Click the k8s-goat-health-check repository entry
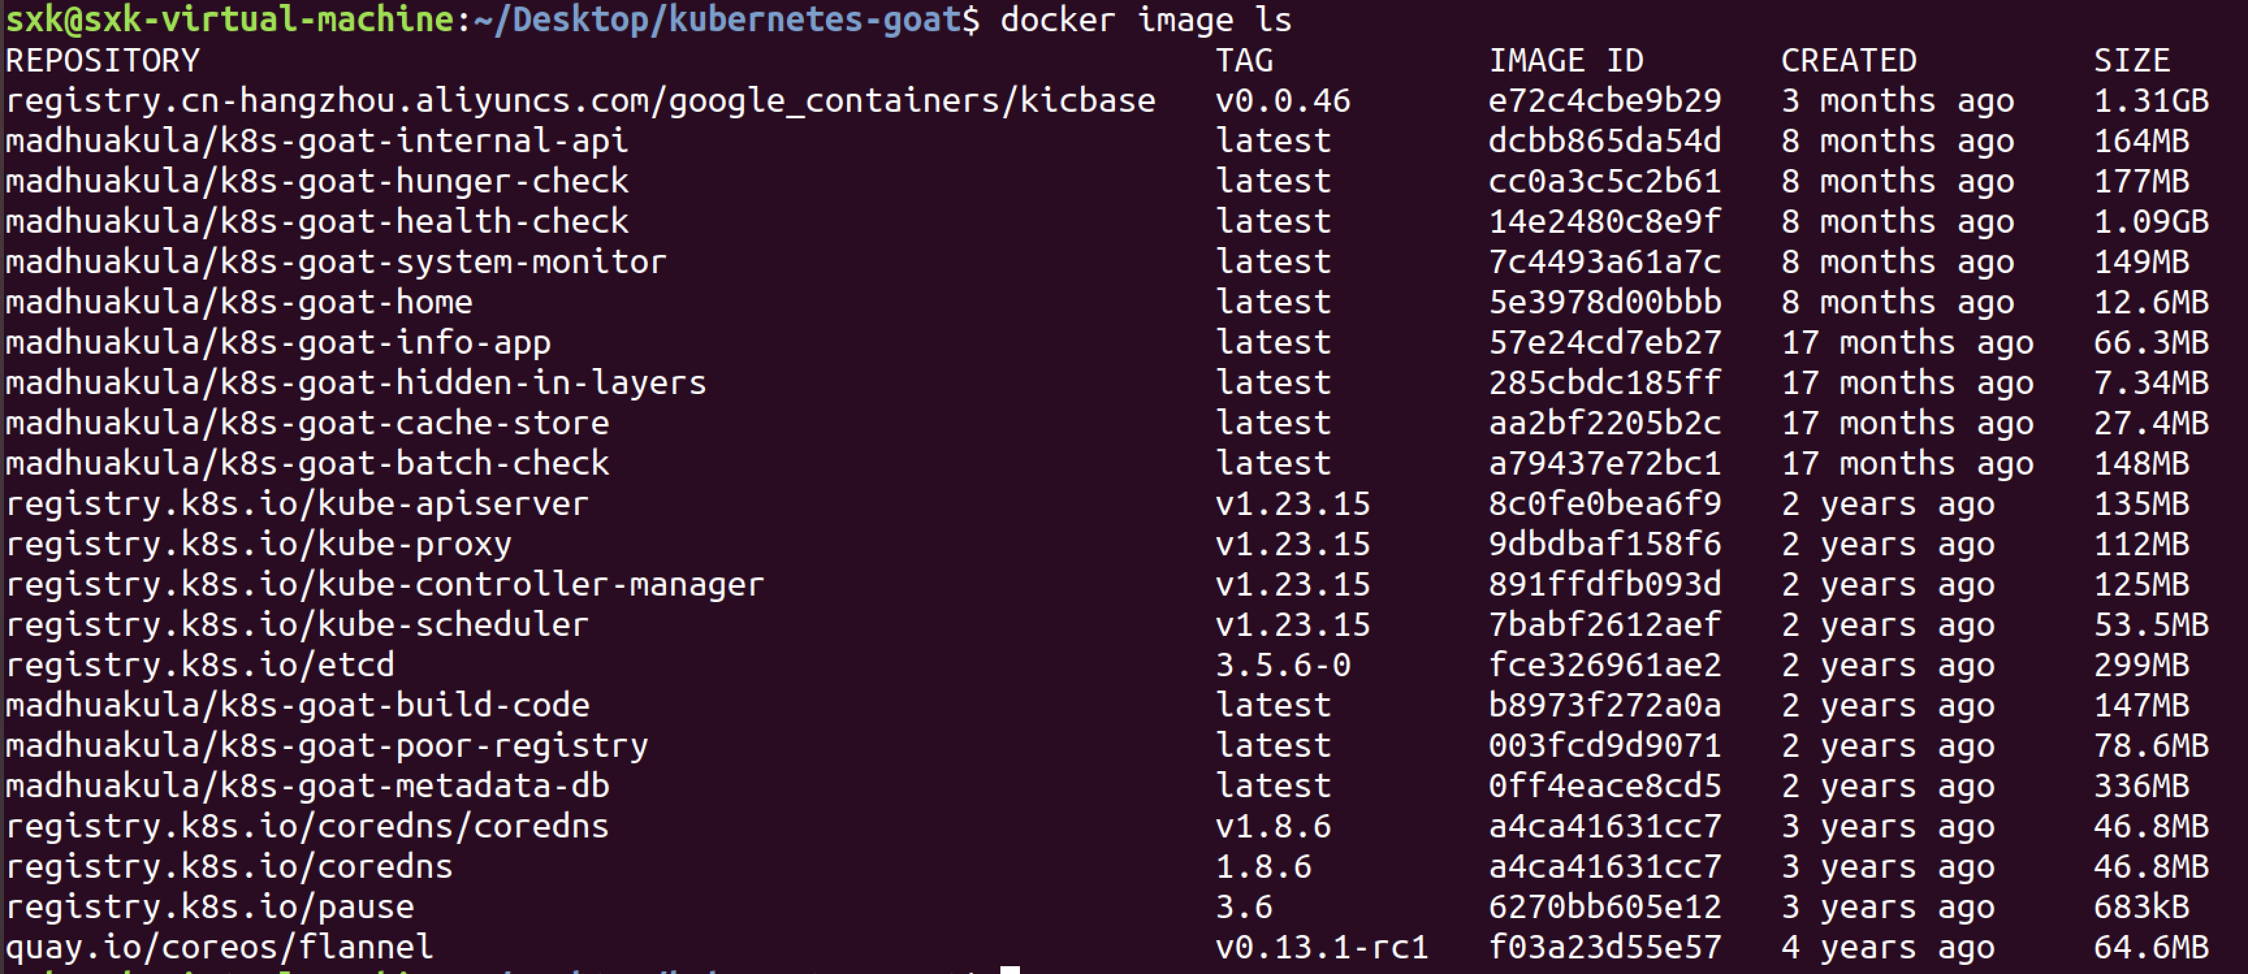 coord(316,222)
